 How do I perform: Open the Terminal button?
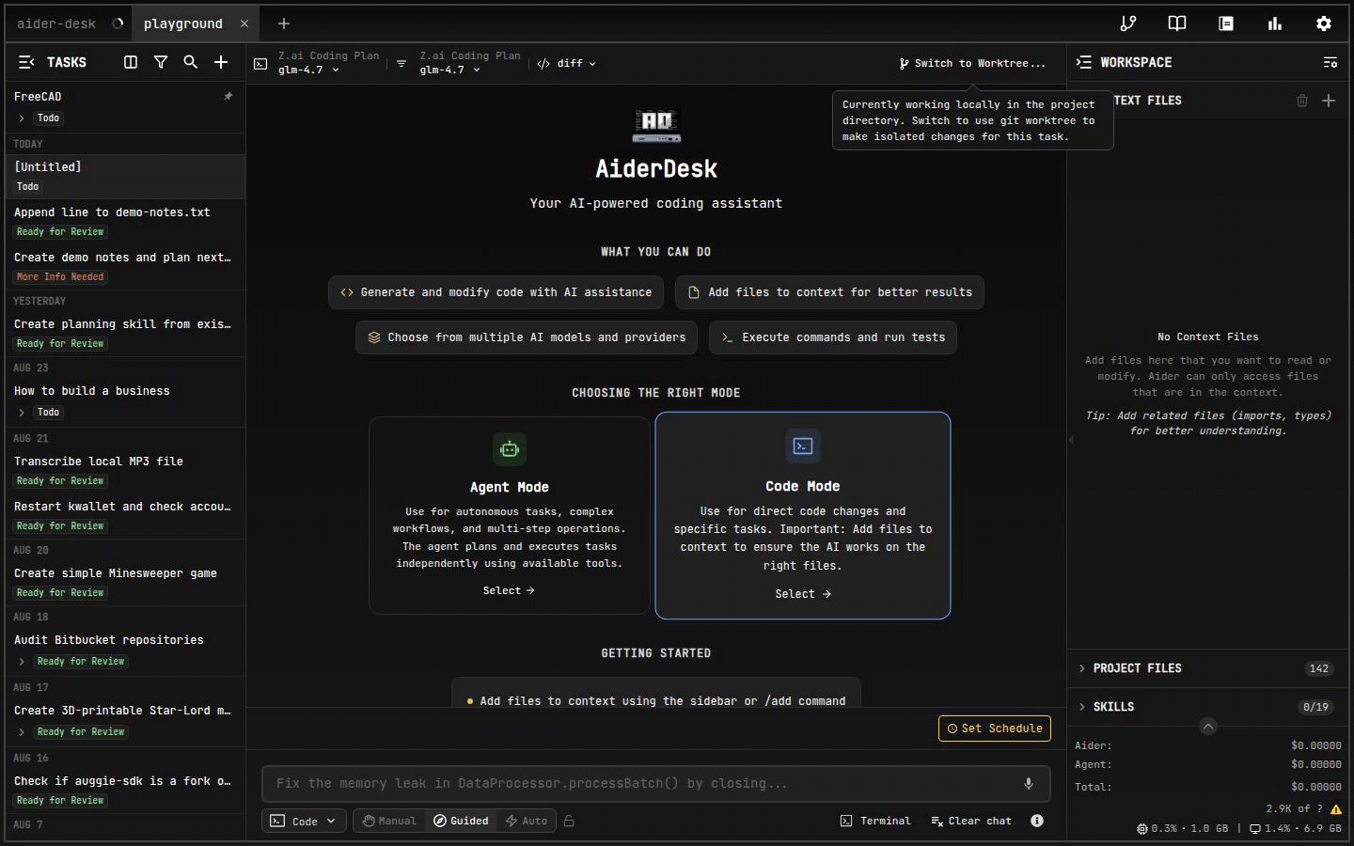point(875,821)
